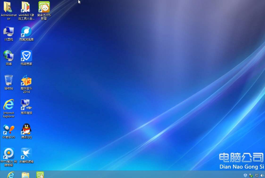Launch the 91 Assistant V5 shortcut
This screenshot has width=265, height=178.
point(9,129)
